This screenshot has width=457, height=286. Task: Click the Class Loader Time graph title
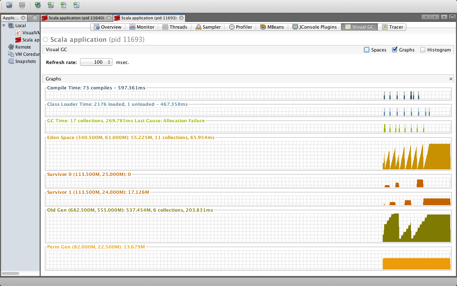pos(117,104)
